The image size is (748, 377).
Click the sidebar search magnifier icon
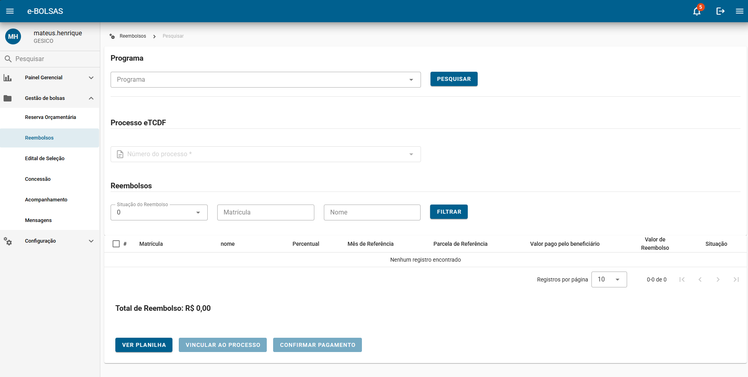[8, 59]
